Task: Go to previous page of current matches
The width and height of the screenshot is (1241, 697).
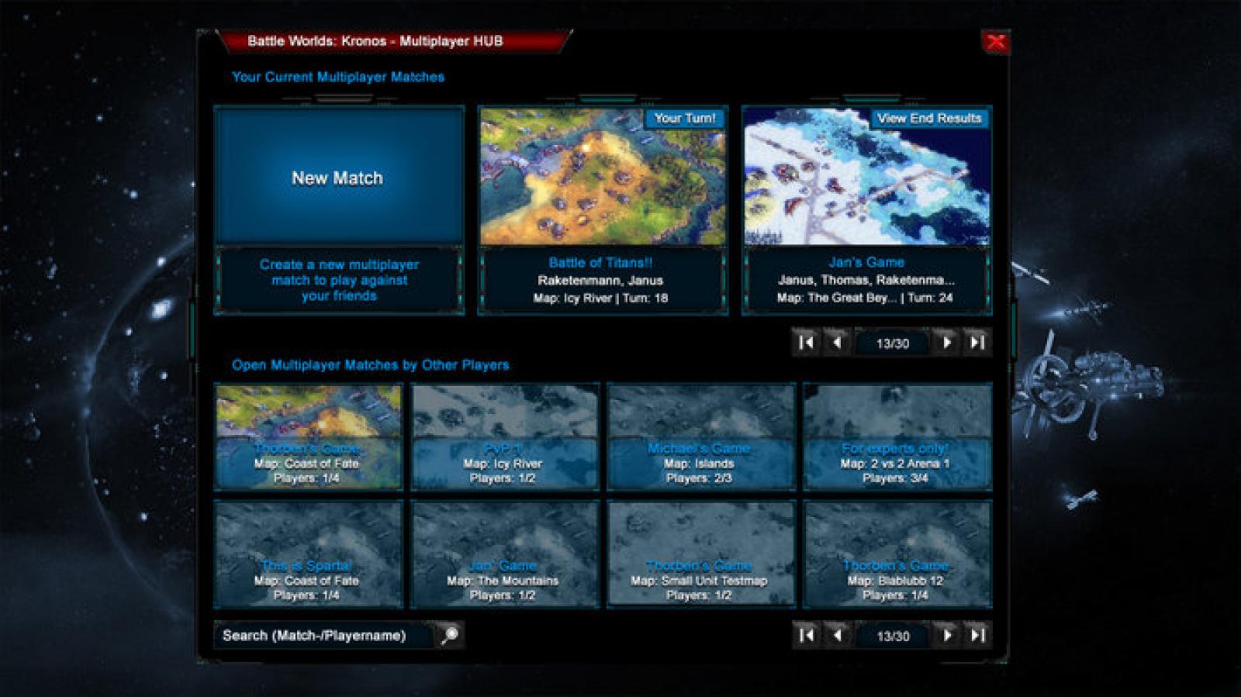Action: point(837,342)
